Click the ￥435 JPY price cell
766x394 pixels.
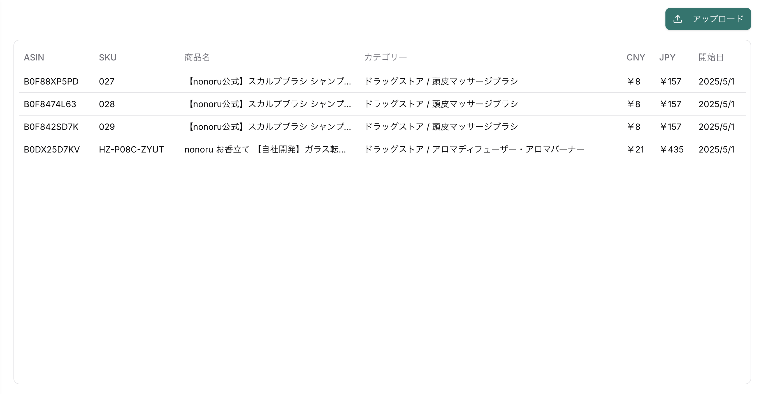pyautogui.click(x=671, y=149)
